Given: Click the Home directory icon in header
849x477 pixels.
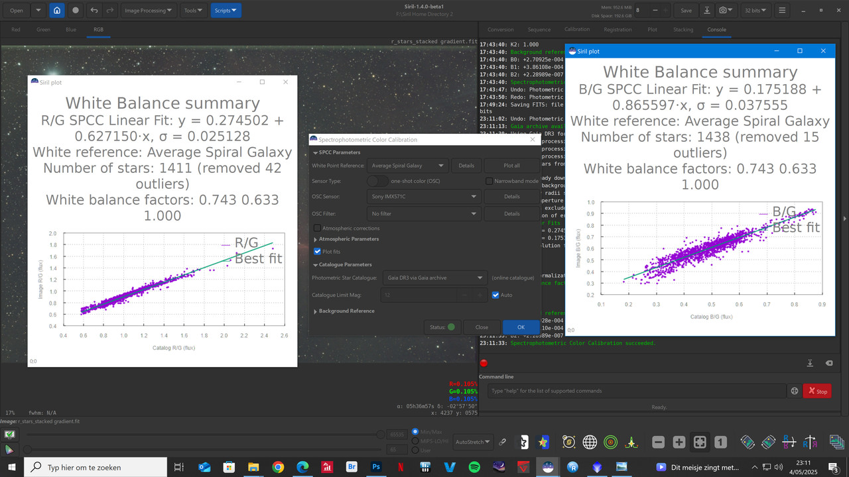Looking at the screenshot, I should pyautogui.click(x=57, y=11).
